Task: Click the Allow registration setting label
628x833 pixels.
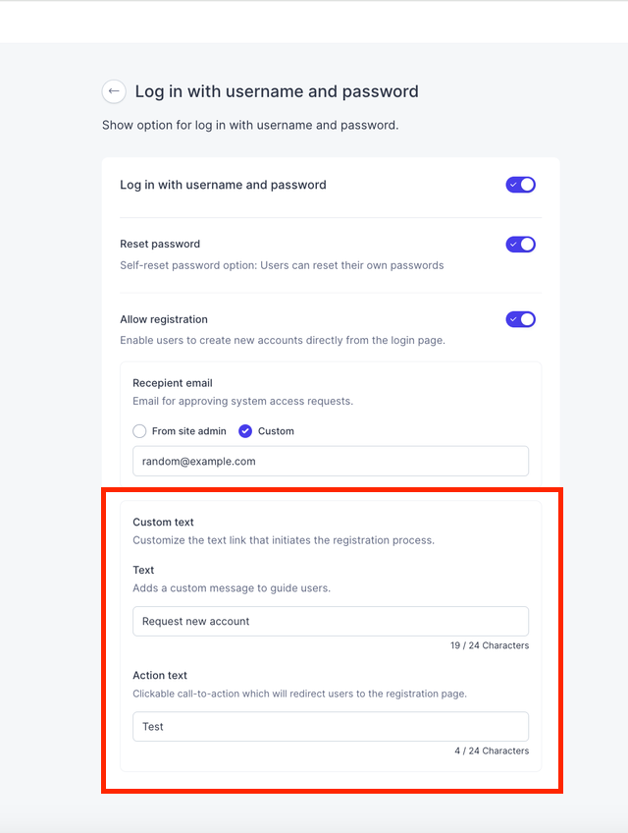Action: [x=164, y=319]
